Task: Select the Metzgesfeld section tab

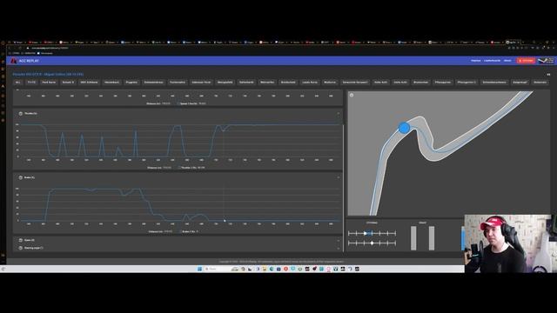Action: point(225,82)
